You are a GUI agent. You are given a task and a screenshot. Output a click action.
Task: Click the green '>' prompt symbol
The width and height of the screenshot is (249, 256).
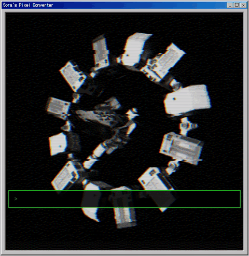pyautogui.click(x=16, y=199)
